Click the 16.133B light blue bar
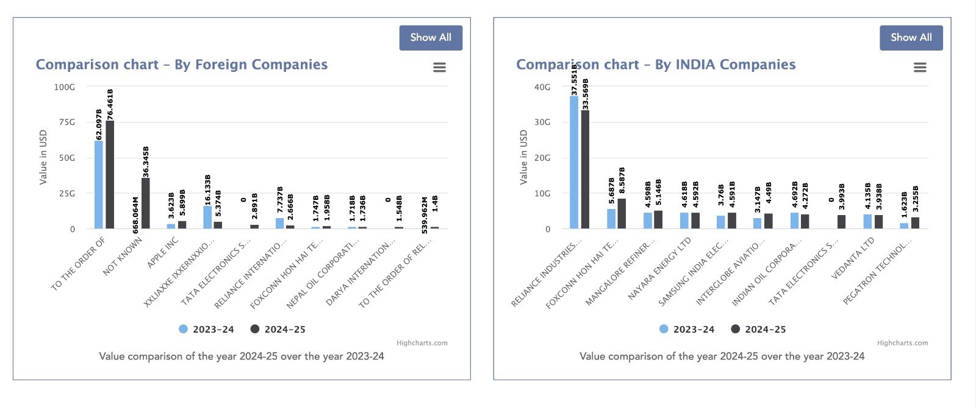The height and width of the screenshot is (407, 976). pyautogui.click(x=207, y=218)
